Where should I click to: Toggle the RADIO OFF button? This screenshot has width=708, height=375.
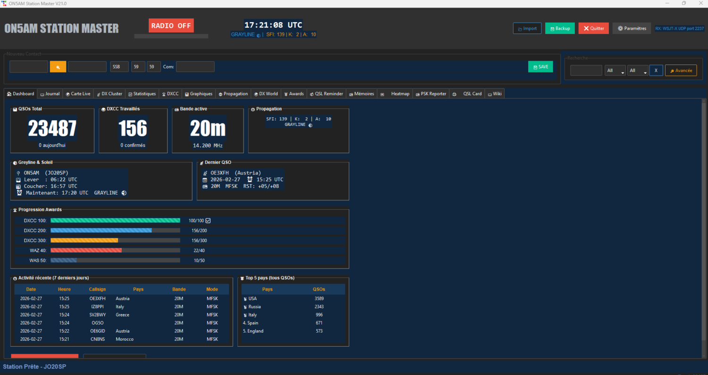[171, 25]
